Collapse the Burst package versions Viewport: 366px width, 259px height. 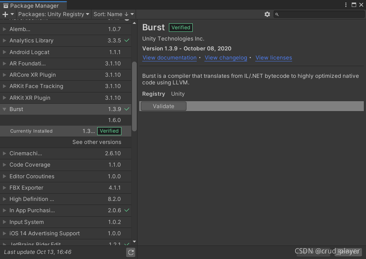pyautogui.click(x=4, y=109)
